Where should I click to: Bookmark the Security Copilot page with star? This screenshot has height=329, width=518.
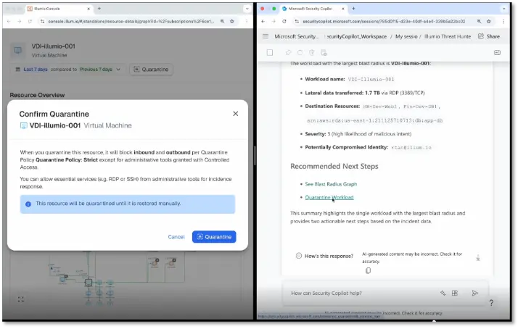point(489,22)
